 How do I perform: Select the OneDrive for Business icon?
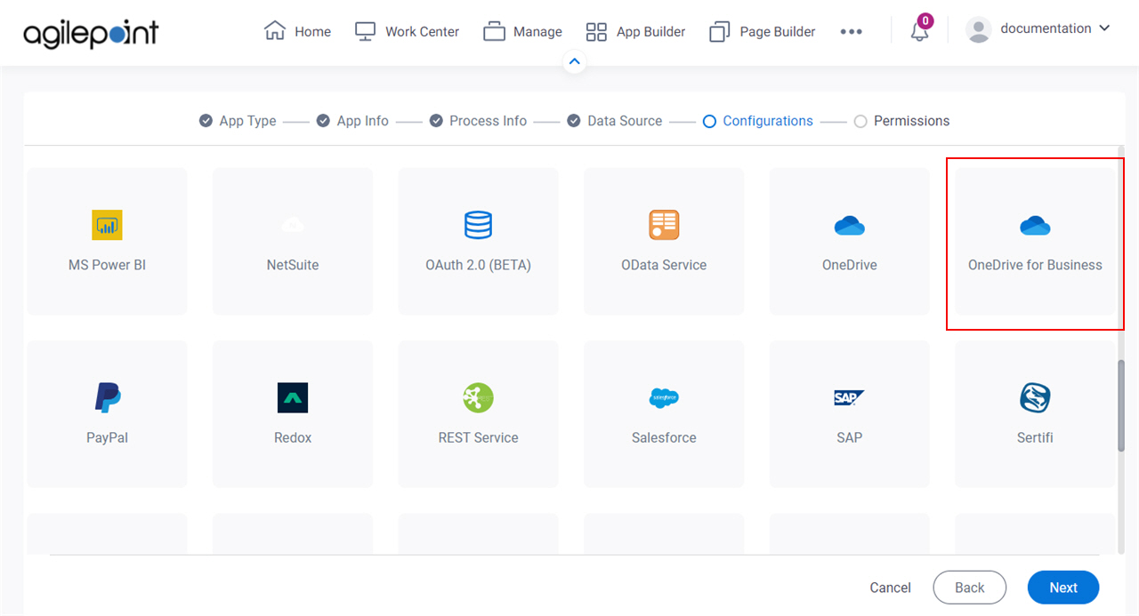click(1035, 226)
